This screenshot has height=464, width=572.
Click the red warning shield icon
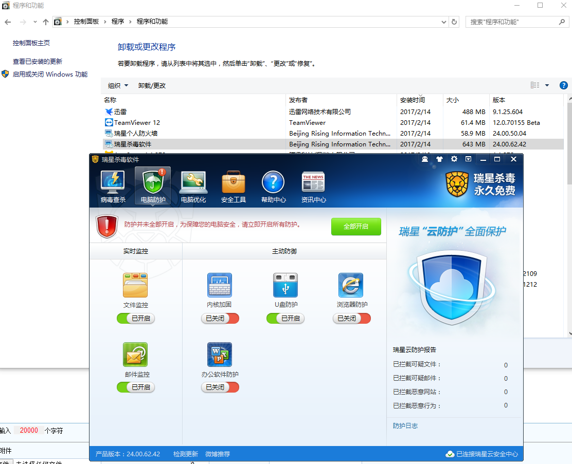pos(107,227)
